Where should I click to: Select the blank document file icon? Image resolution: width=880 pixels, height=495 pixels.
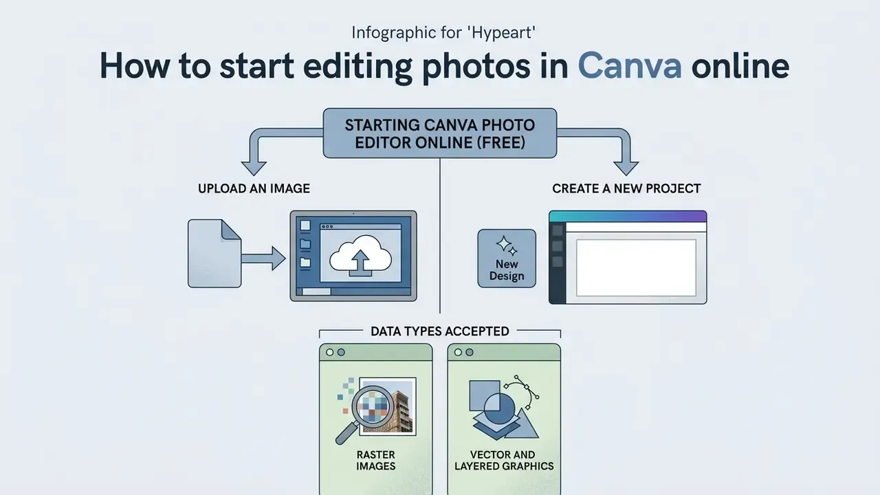[x=214, y=253]
